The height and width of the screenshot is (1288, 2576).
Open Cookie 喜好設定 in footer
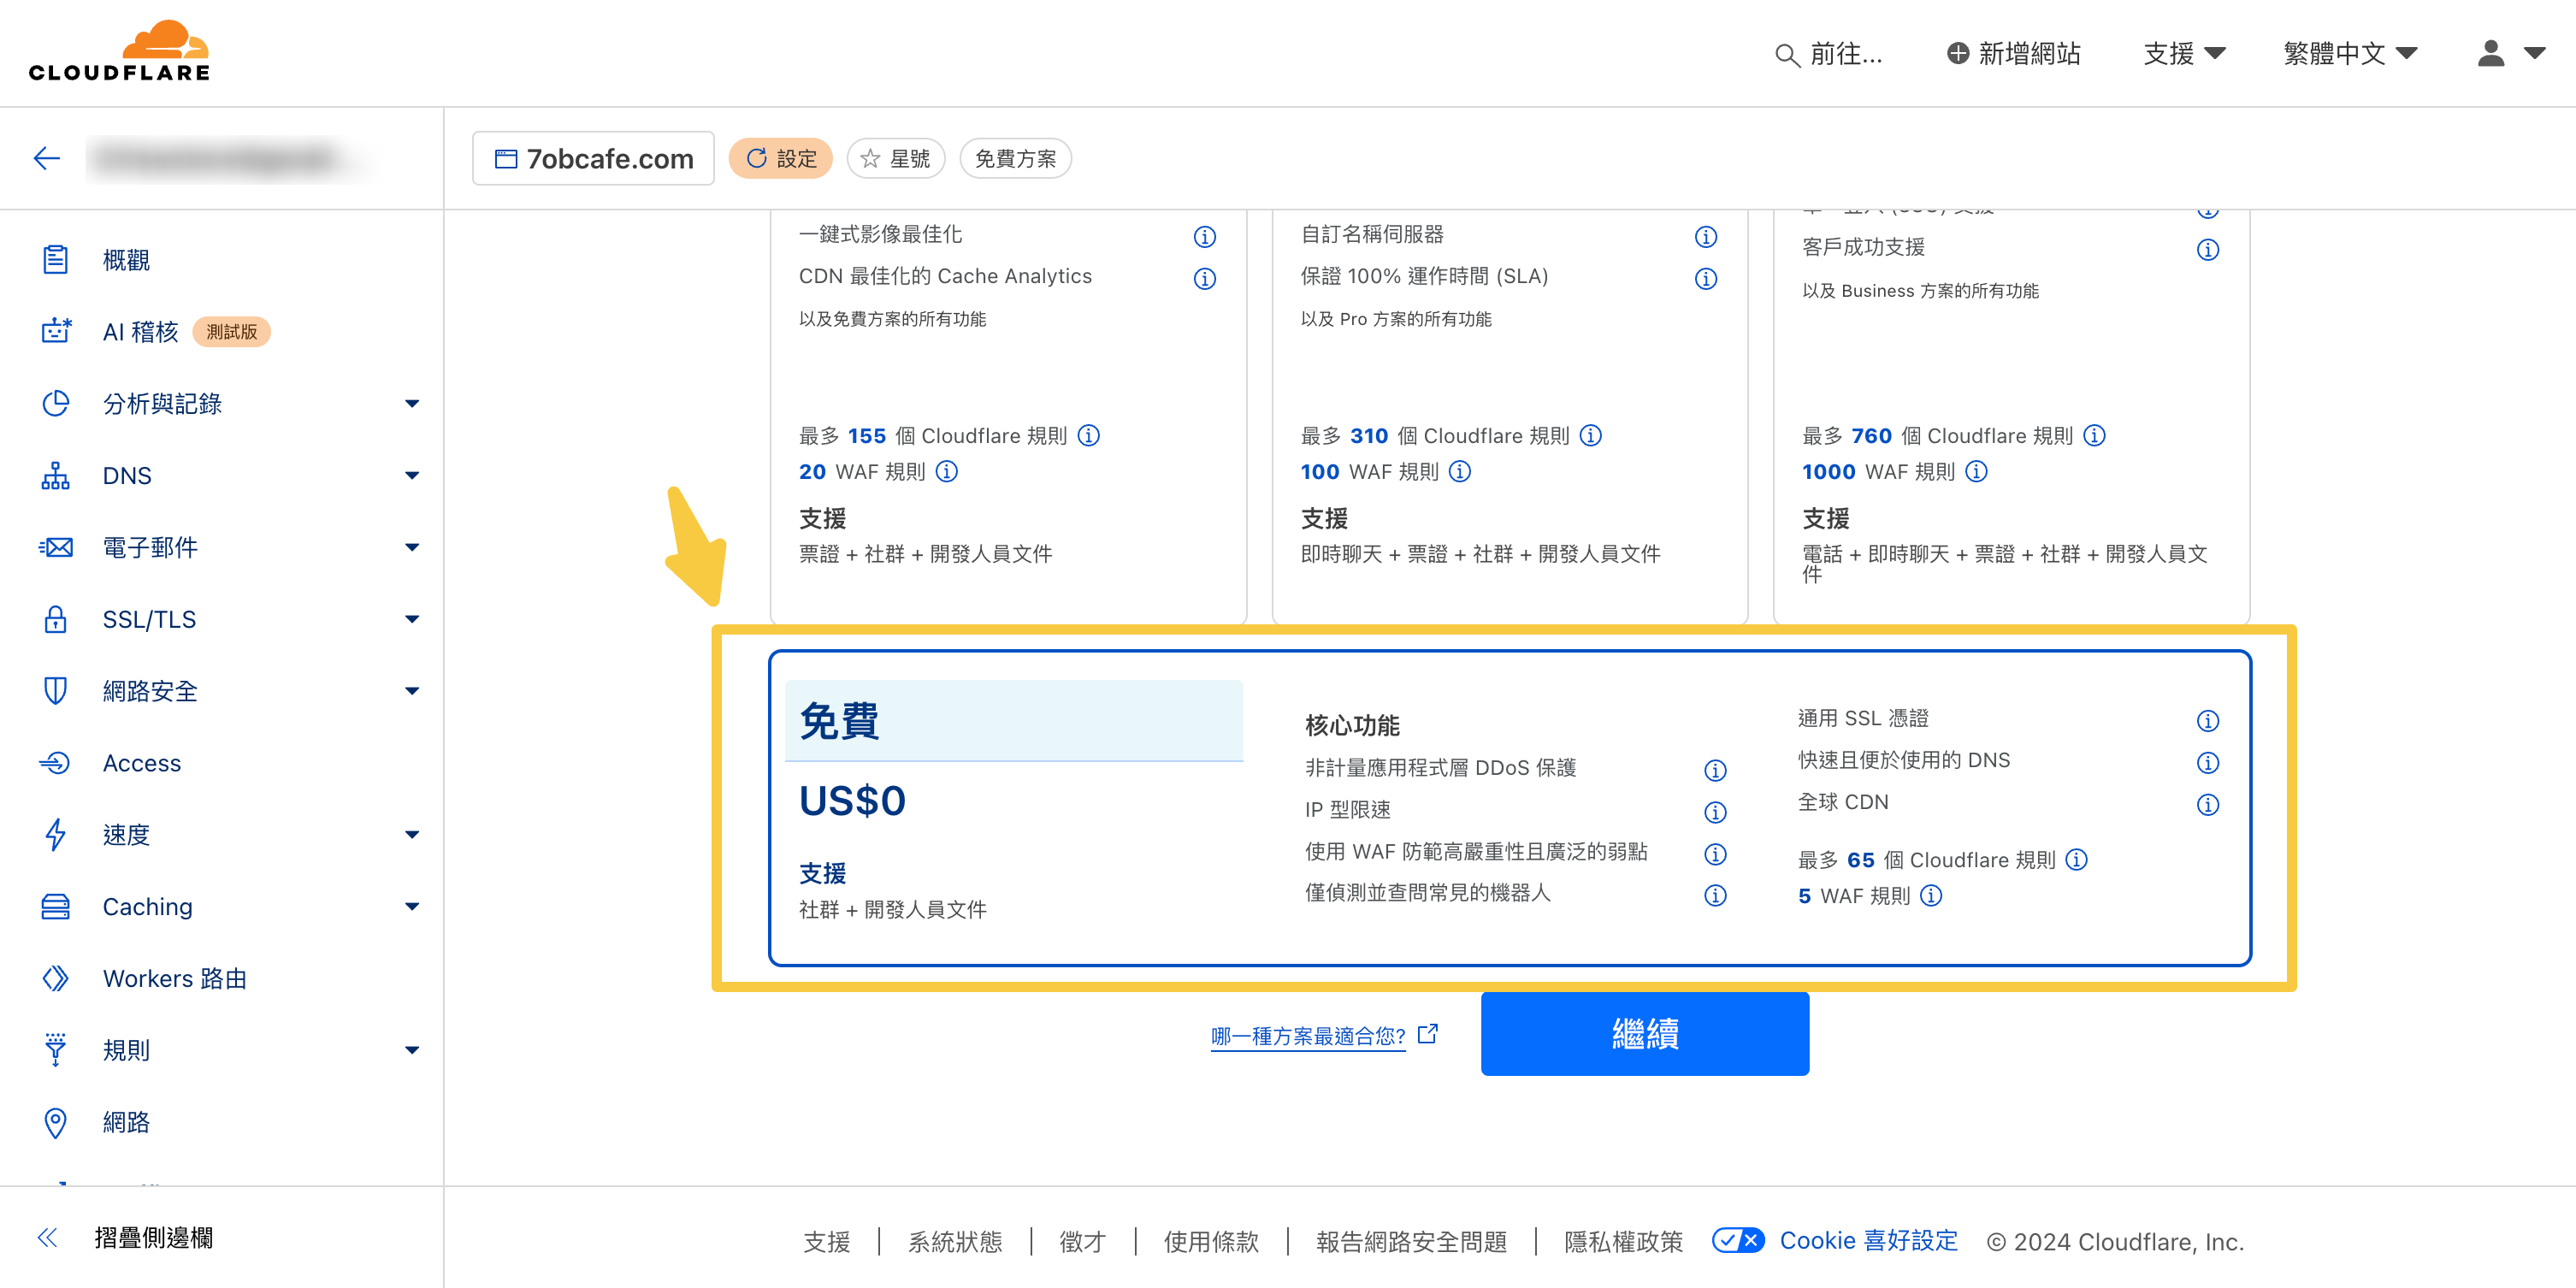click(x=1835, y=1240)
